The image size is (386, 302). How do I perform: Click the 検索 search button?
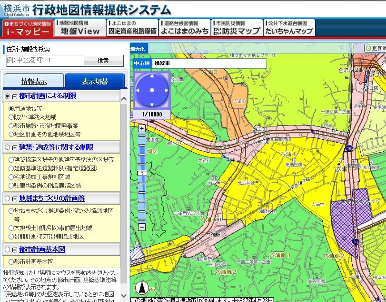coord(103,61)
